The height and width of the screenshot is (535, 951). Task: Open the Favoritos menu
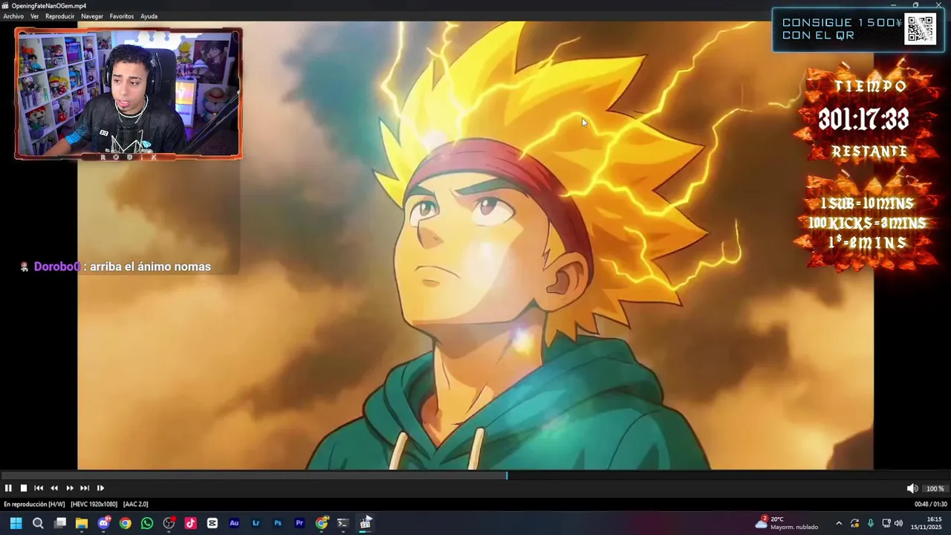(122, 16)
